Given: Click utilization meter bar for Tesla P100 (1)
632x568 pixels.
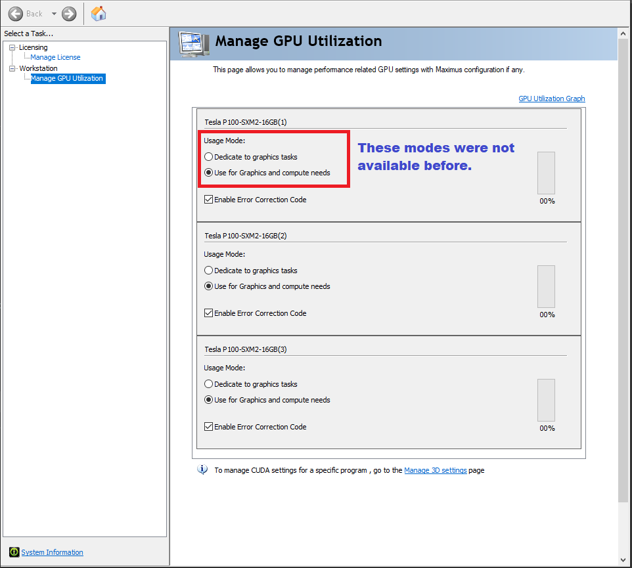Looking at the screenshot, I should 546,173.
